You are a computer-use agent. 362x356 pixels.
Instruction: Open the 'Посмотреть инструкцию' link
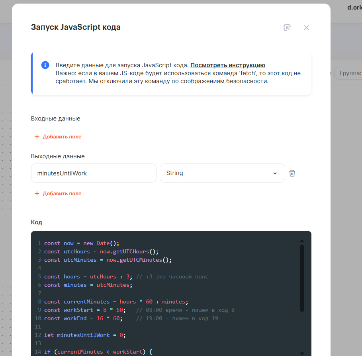227,65
